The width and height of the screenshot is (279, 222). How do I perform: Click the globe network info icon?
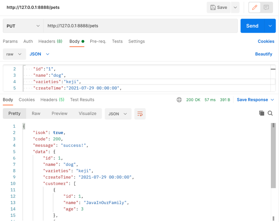[x=179, y=100]
